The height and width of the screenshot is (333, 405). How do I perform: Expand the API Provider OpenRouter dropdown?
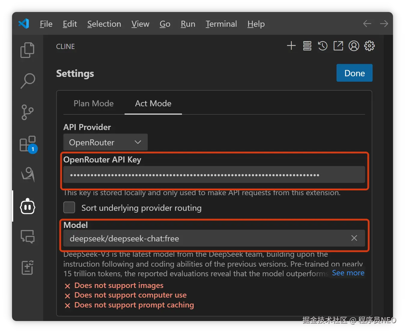105,142
